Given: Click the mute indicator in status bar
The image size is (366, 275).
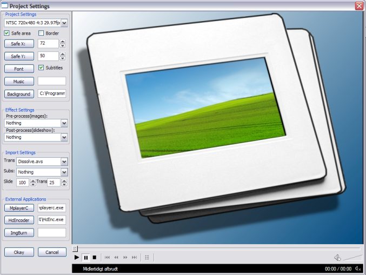Looking at the screenshot, I should [x=358, y=269].
